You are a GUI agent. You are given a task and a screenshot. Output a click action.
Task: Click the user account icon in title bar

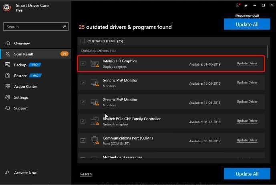click(x=238, y=6)
